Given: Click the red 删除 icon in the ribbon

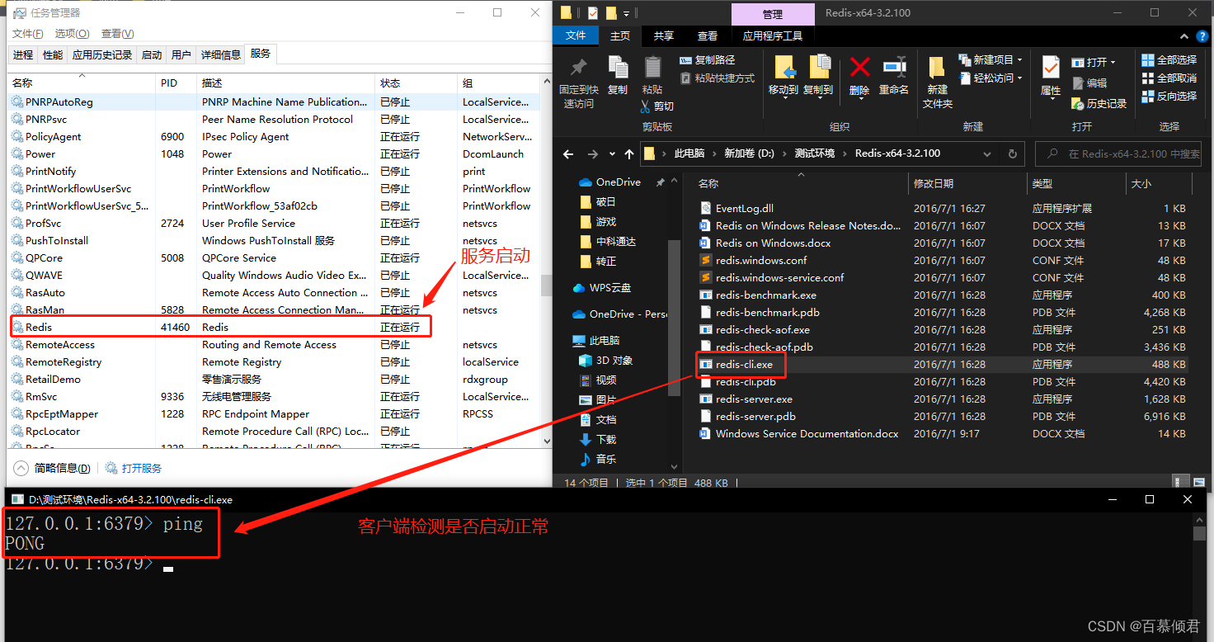Looking at the screenshot, I should [859, 67].
